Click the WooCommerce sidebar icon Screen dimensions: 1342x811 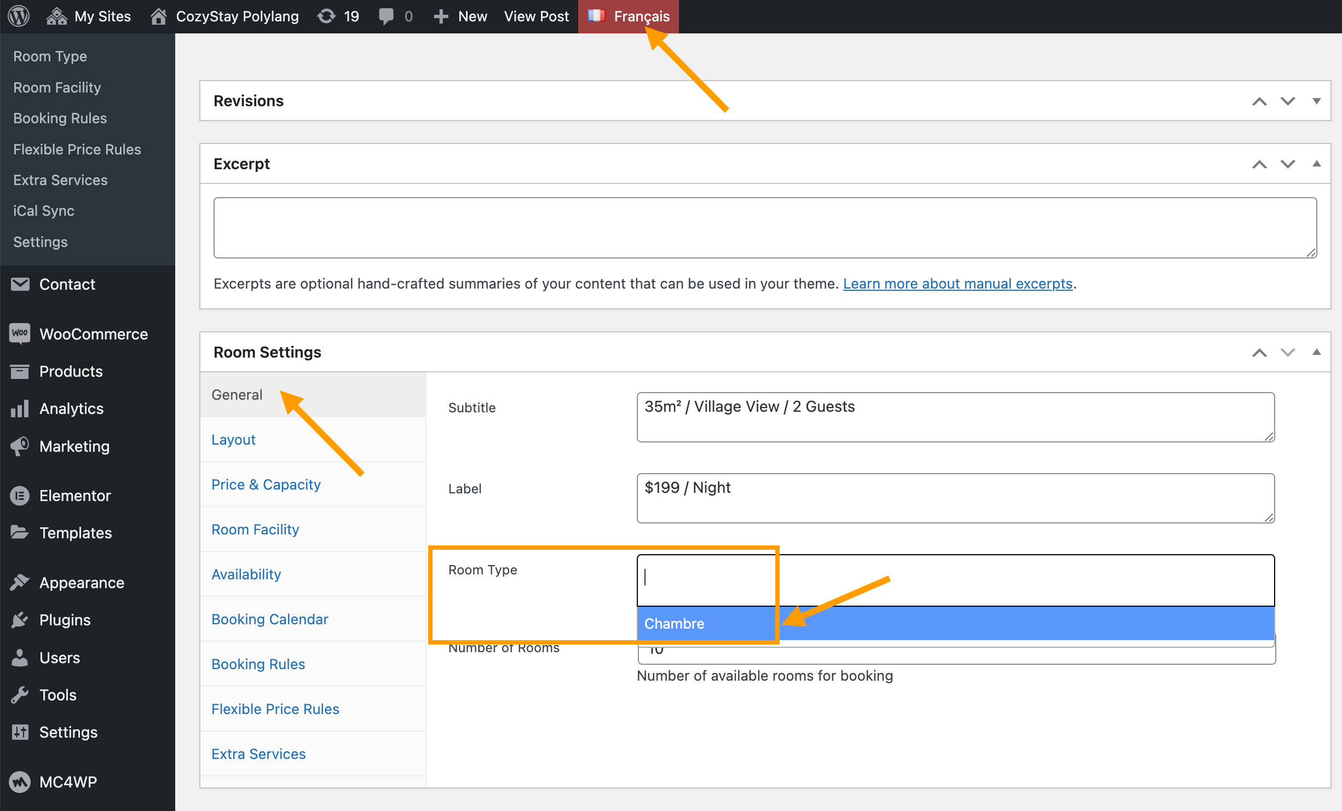(x=20, y=333)
